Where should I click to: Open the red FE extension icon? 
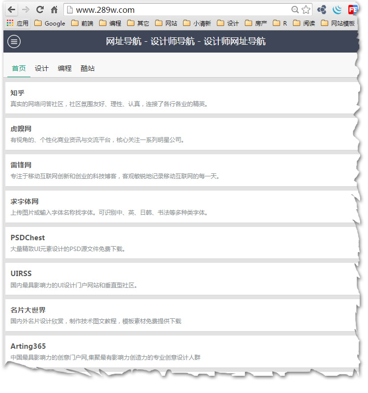[353, 10]
